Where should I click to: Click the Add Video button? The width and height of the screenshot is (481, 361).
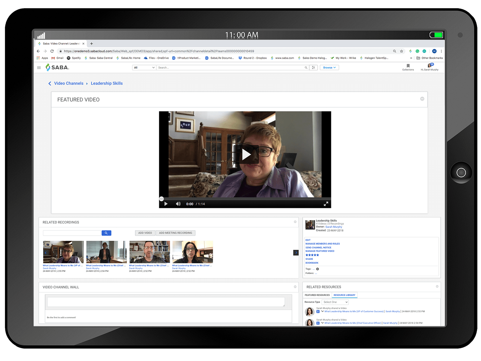pyautogui.click(x=145, y=233)
